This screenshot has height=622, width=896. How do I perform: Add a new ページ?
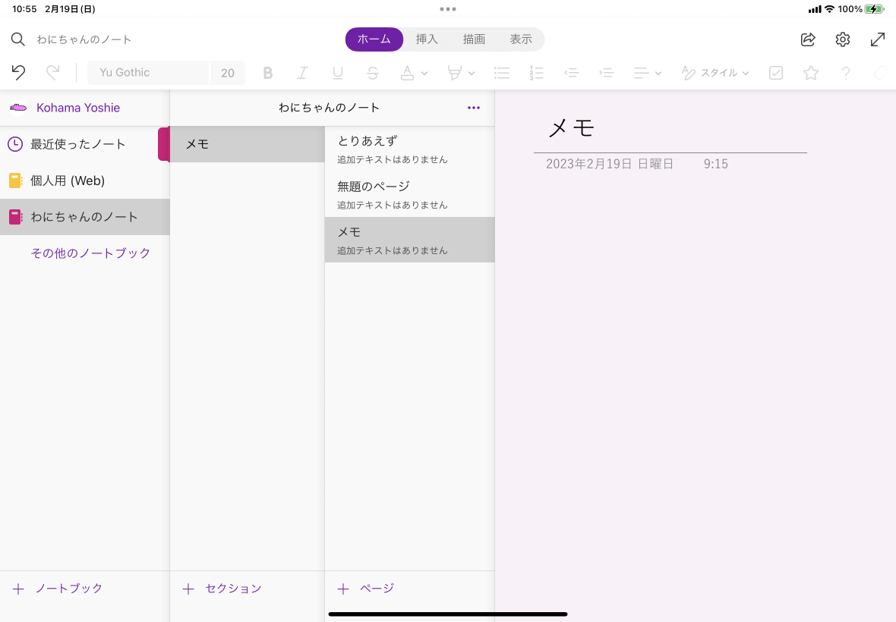366,589
